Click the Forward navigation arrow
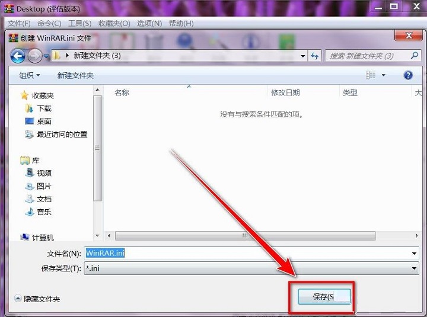The image size is (427, 317). coord(35,56)
